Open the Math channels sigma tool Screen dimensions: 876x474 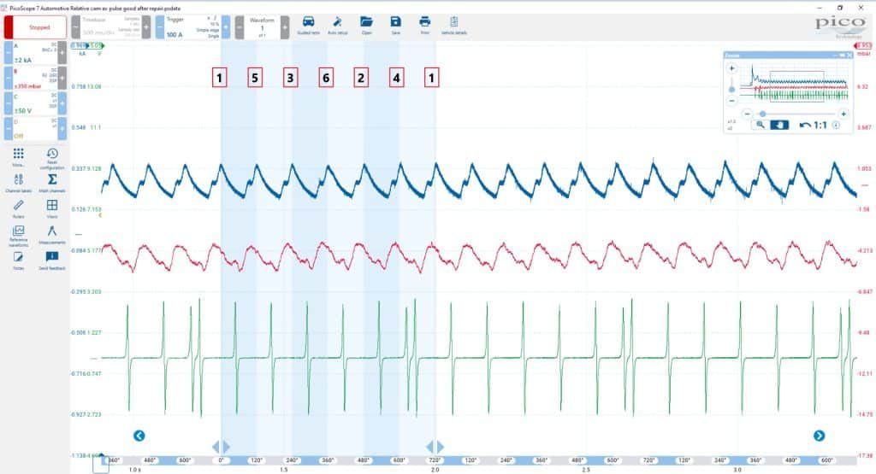52,183
